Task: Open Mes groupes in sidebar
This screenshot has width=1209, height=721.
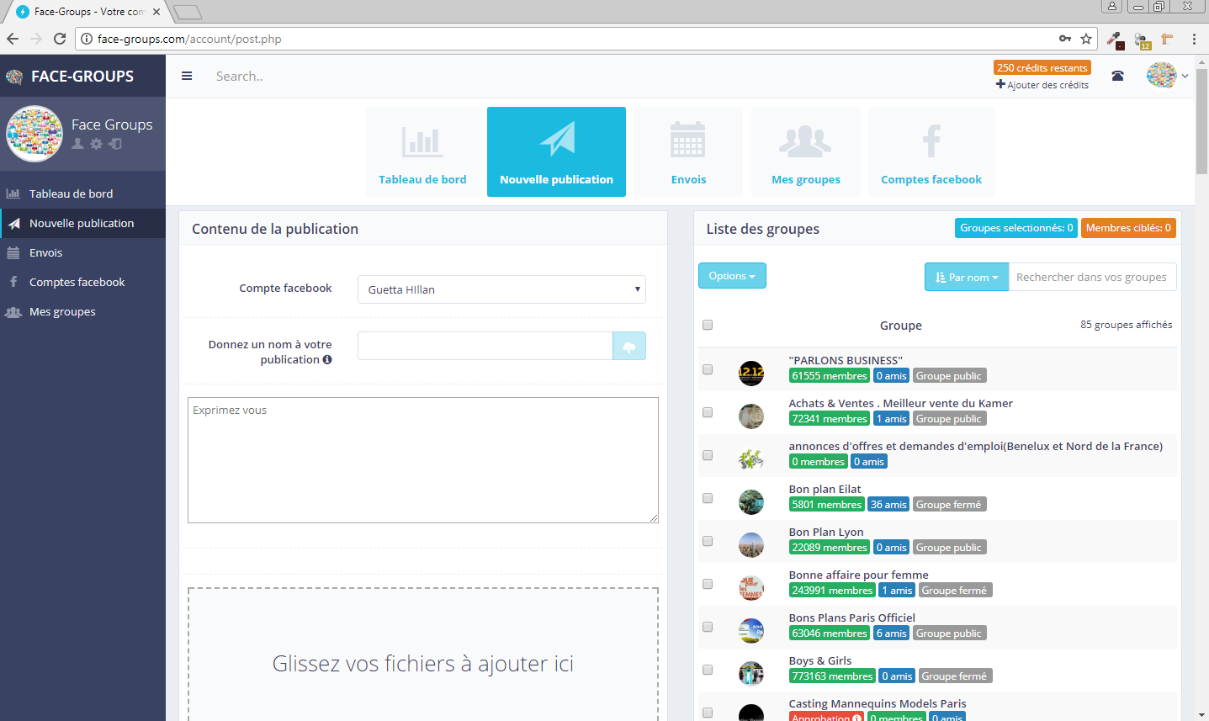Action: (x=62, y=311)
